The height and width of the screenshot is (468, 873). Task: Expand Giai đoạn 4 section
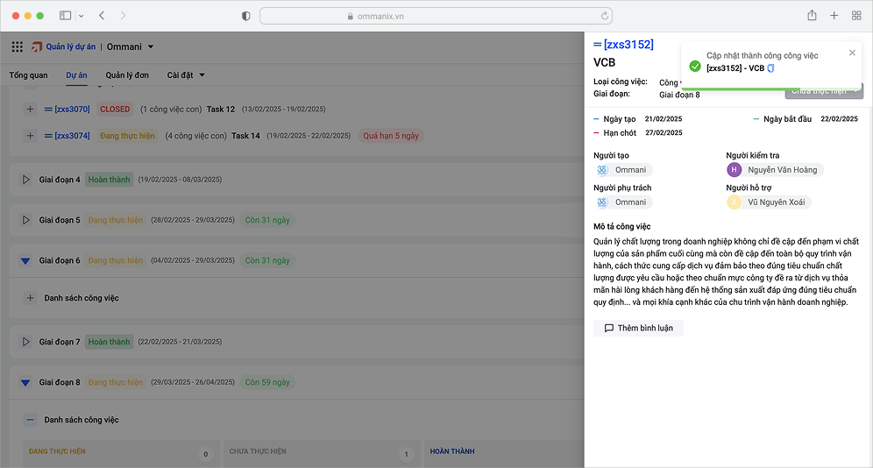tap(25, 180)
